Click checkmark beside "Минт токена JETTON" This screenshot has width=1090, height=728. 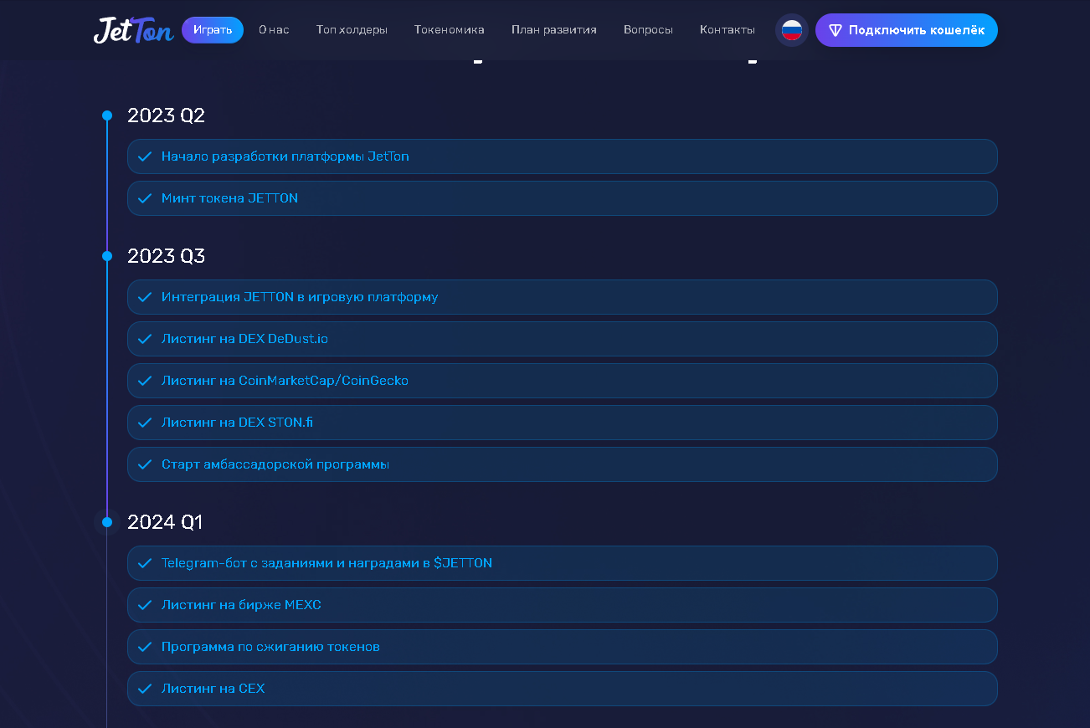[x=145, y=198]
